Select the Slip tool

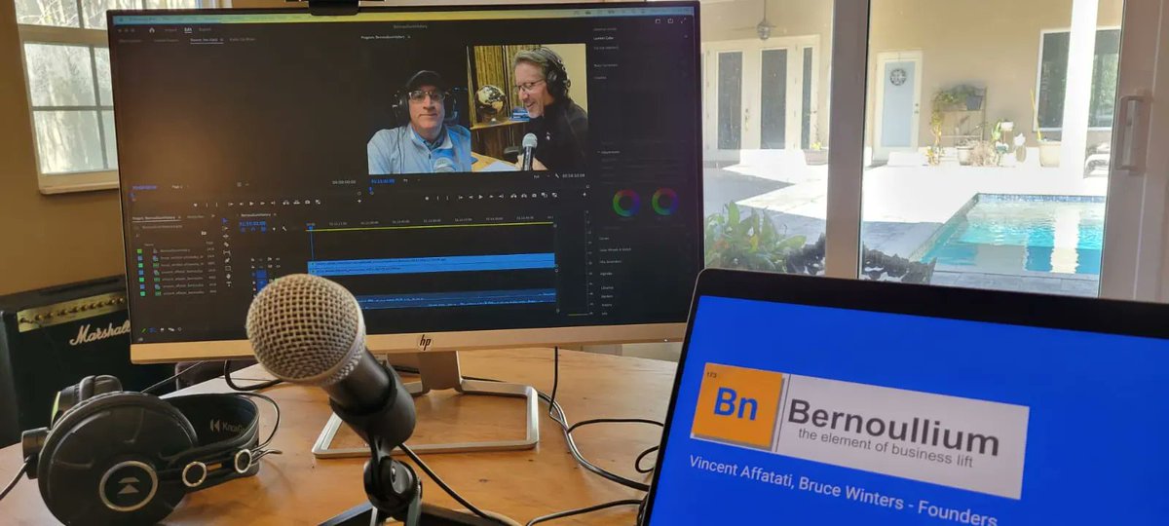click(227, 252)
